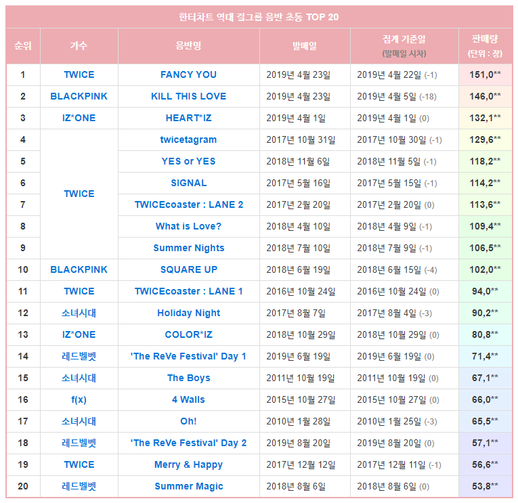Open the Merry & Happy album link
Viewport: 518px width, 503px height.
pos(189,464)
